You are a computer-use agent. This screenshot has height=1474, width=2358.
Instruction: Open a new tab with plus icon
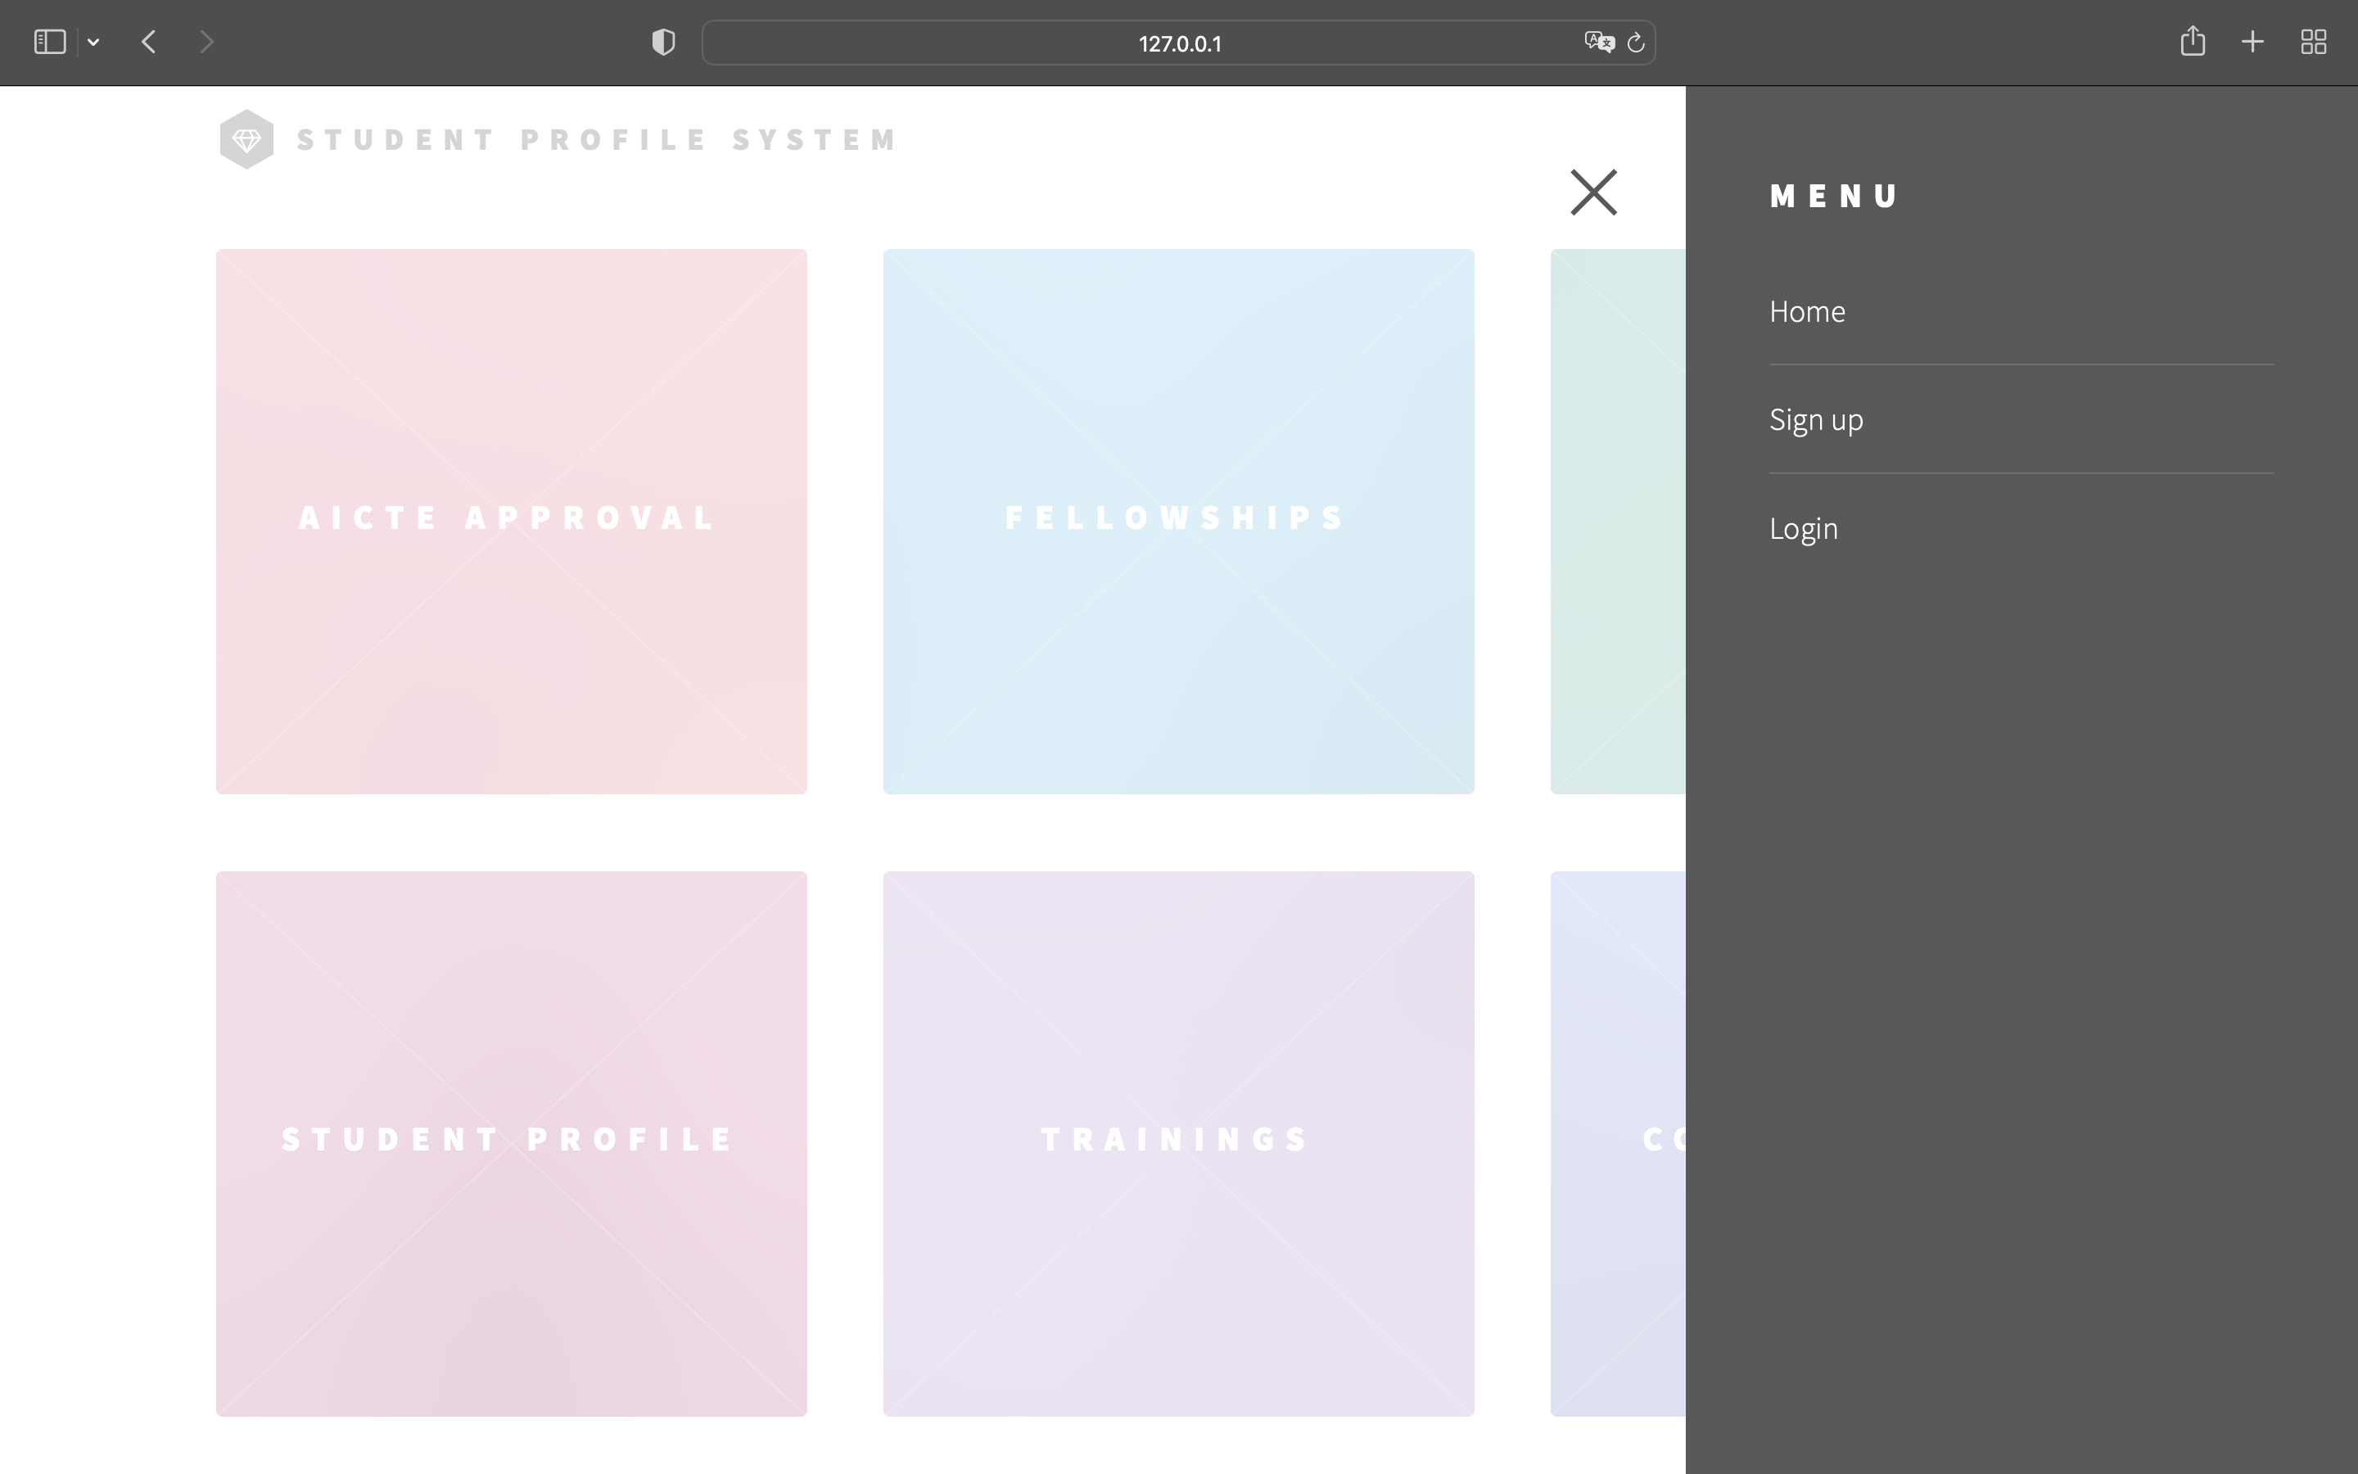coord(2252,42)
